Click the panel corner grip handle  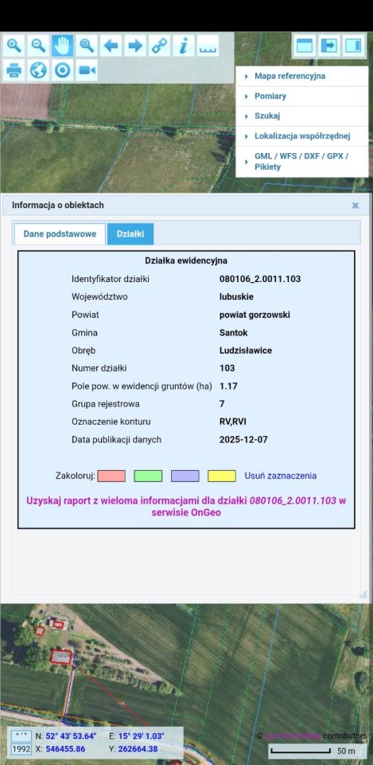click(x=363, y=594)
